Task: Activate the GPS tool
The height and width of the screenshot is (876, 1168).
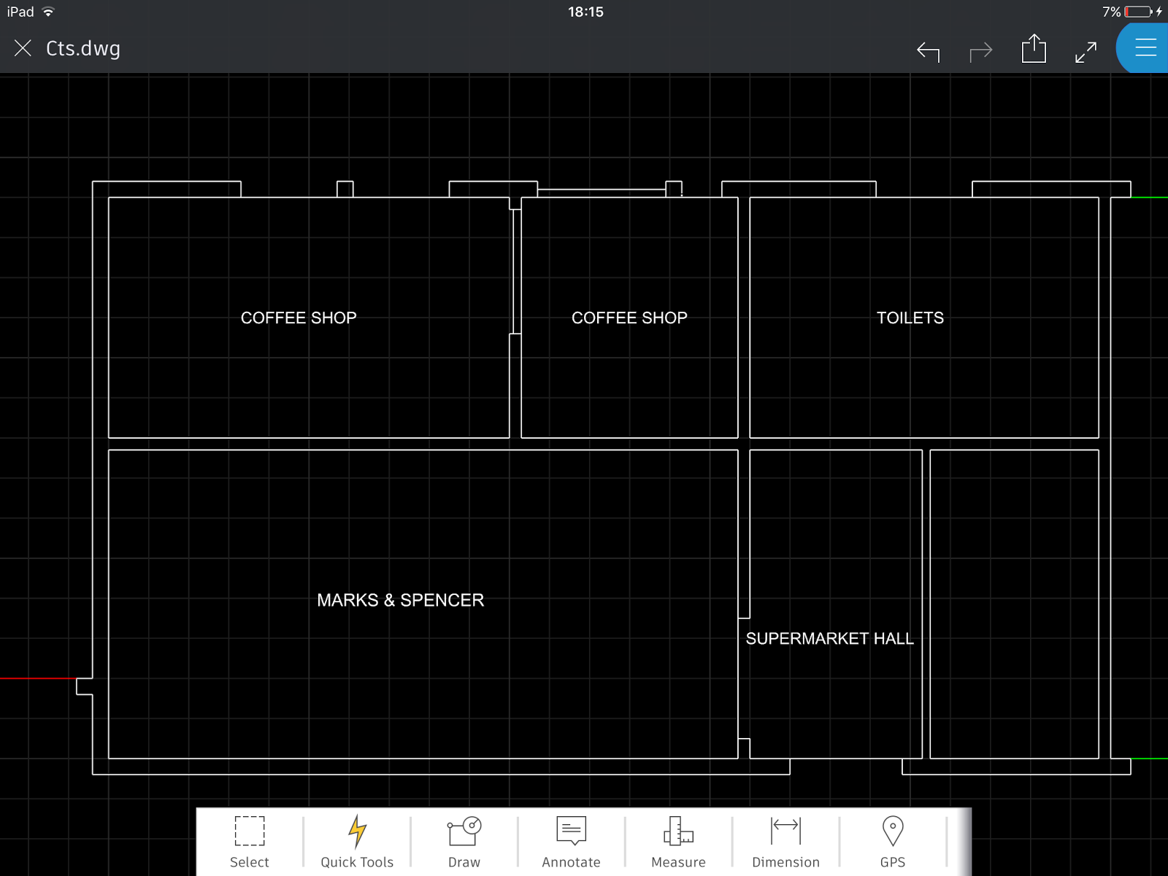Action: (x=893, y=842)
